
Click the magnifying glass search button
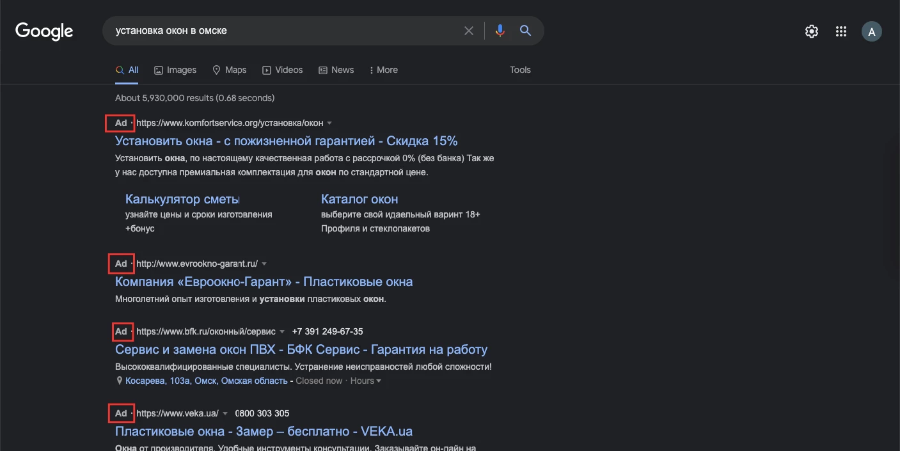point(526,31)
